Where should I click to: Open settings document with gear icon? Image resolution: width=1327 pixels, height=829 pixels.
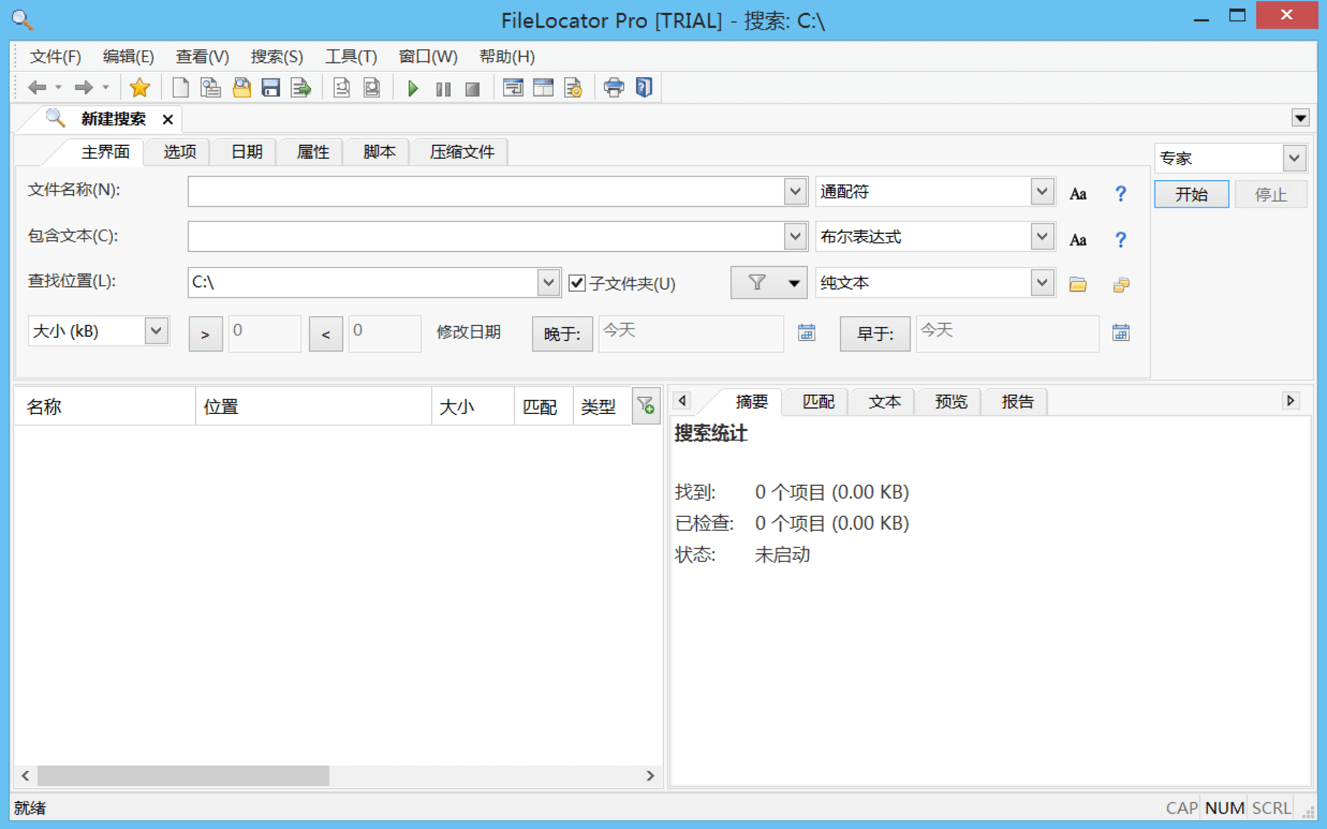pos(573,87)
